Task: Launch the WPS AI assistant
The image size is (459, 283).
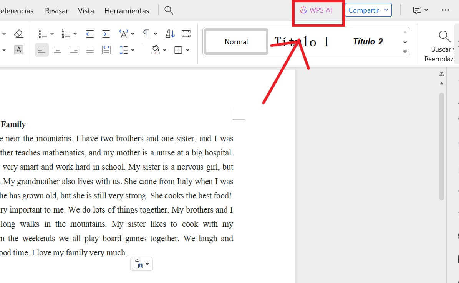Action: click(316, 10)
